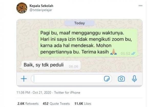164x107 pixels.
Task: Open the sticker picker icon
Action: pyautogui.click(x=107, y=79)
